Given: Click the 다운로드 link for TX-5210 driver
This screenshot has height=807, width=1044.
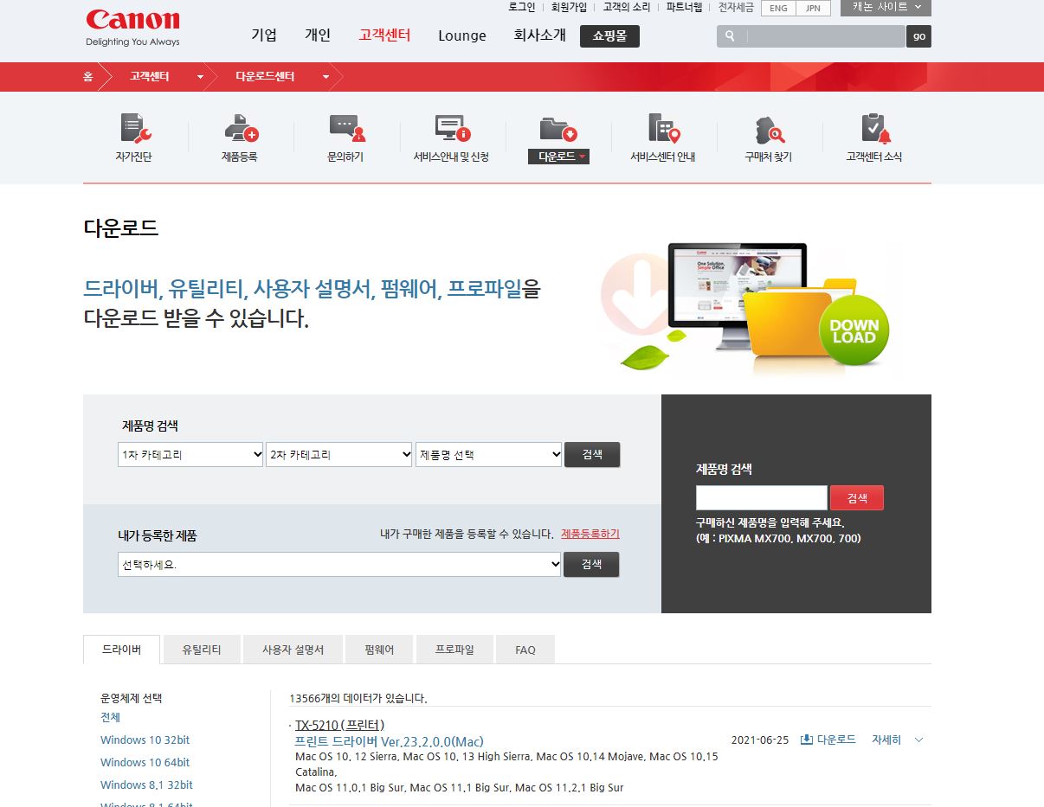Looking at the screenshot, I should click(836, 740).
